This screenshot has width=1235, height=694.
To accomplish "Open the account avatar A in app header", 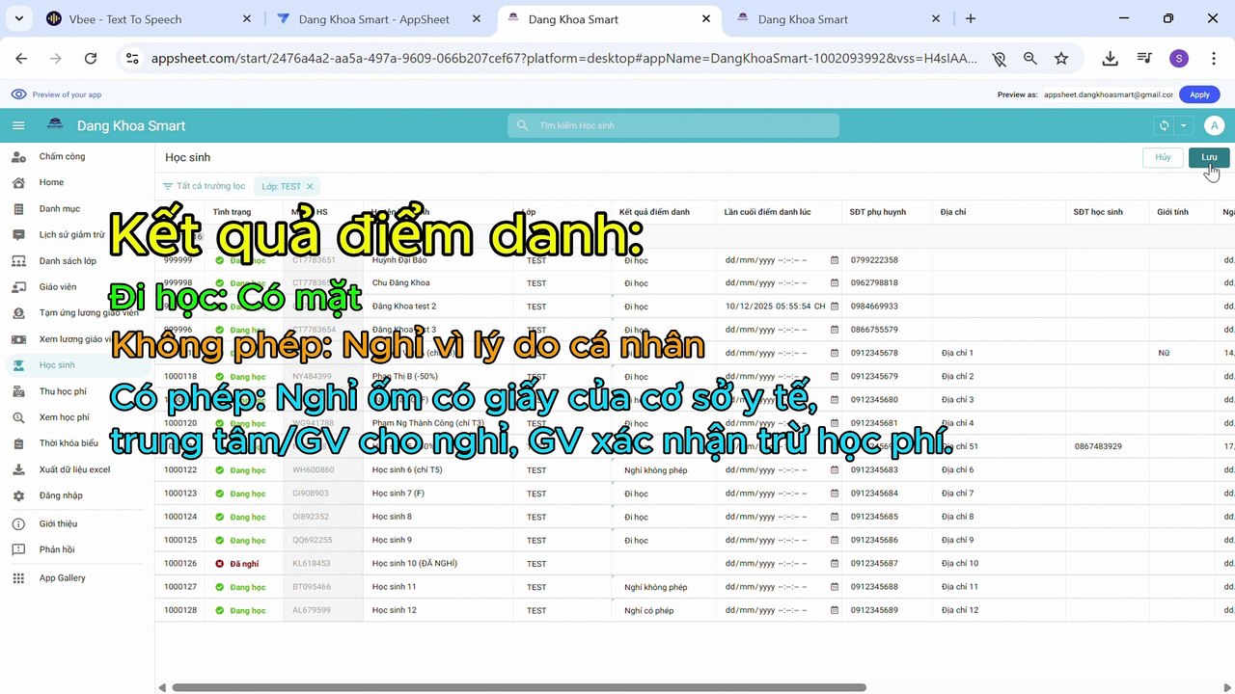I will (1215, 125).
